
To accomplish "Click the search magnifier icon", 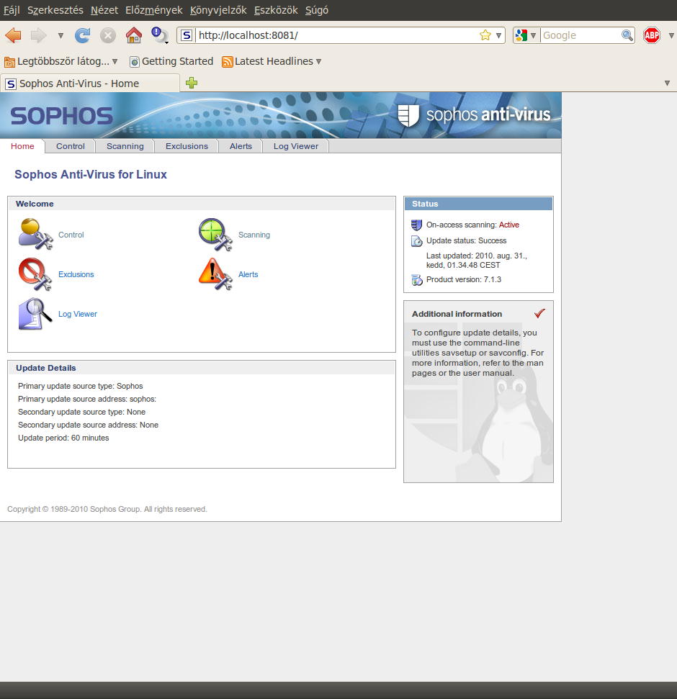I will click(x=627, y=35).
